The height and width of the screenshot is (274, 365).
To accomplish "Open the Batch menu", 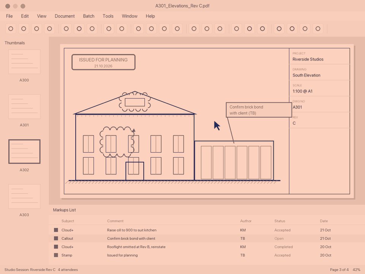I will pos(89,16).
